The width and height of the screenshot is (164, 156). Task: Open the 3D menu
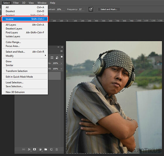[x=24, y=3]
